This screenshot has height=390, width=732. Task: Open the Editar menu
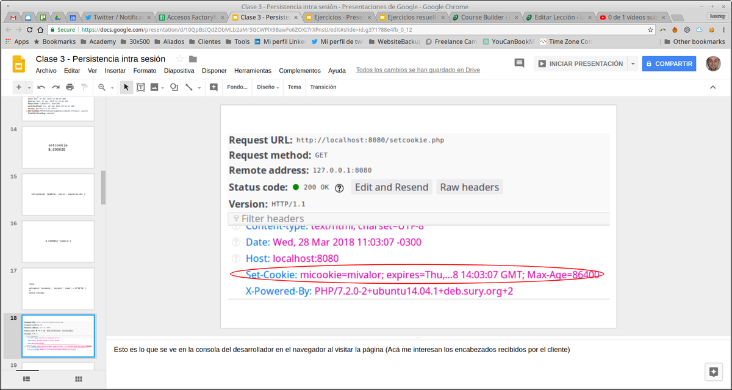coord(72,71)
